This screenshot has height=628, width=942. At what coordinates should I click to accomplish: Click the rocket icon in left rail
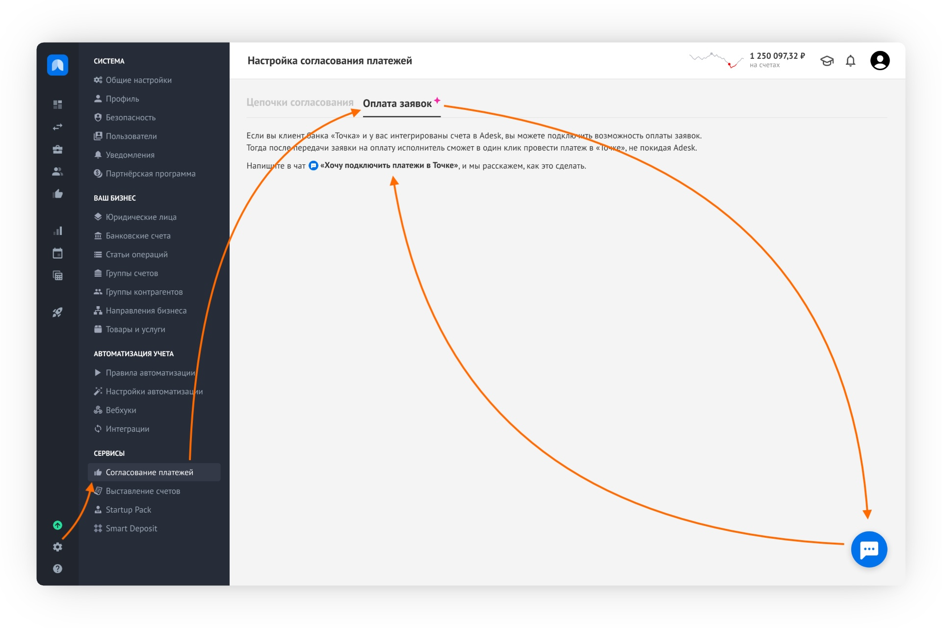click(x=57, y=313)
